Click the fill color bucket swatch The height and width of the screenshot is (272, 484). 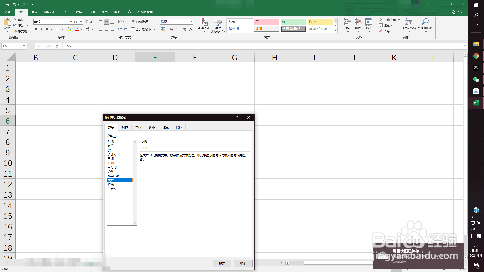pos(69,29)
